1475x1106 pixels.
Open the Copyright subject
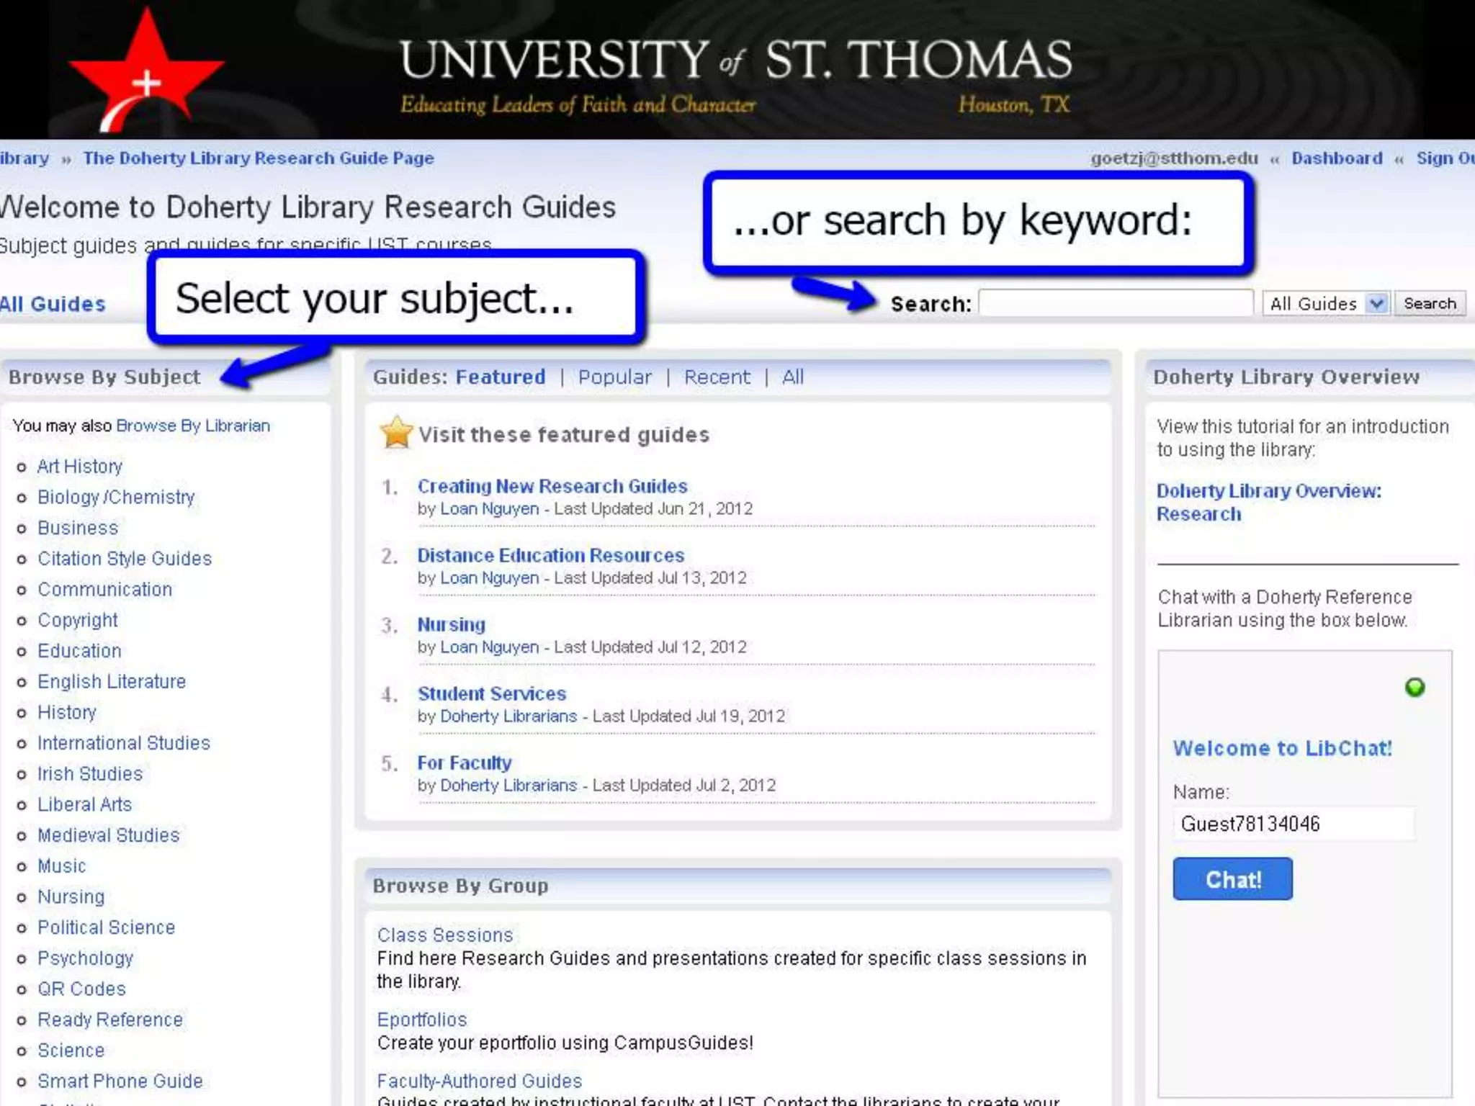tap(78, 620)
